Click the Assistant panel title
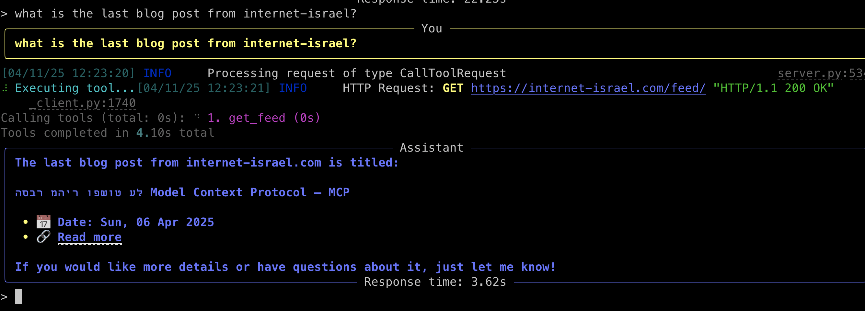This screenshot has width=865, height=311. coord(432,148)
